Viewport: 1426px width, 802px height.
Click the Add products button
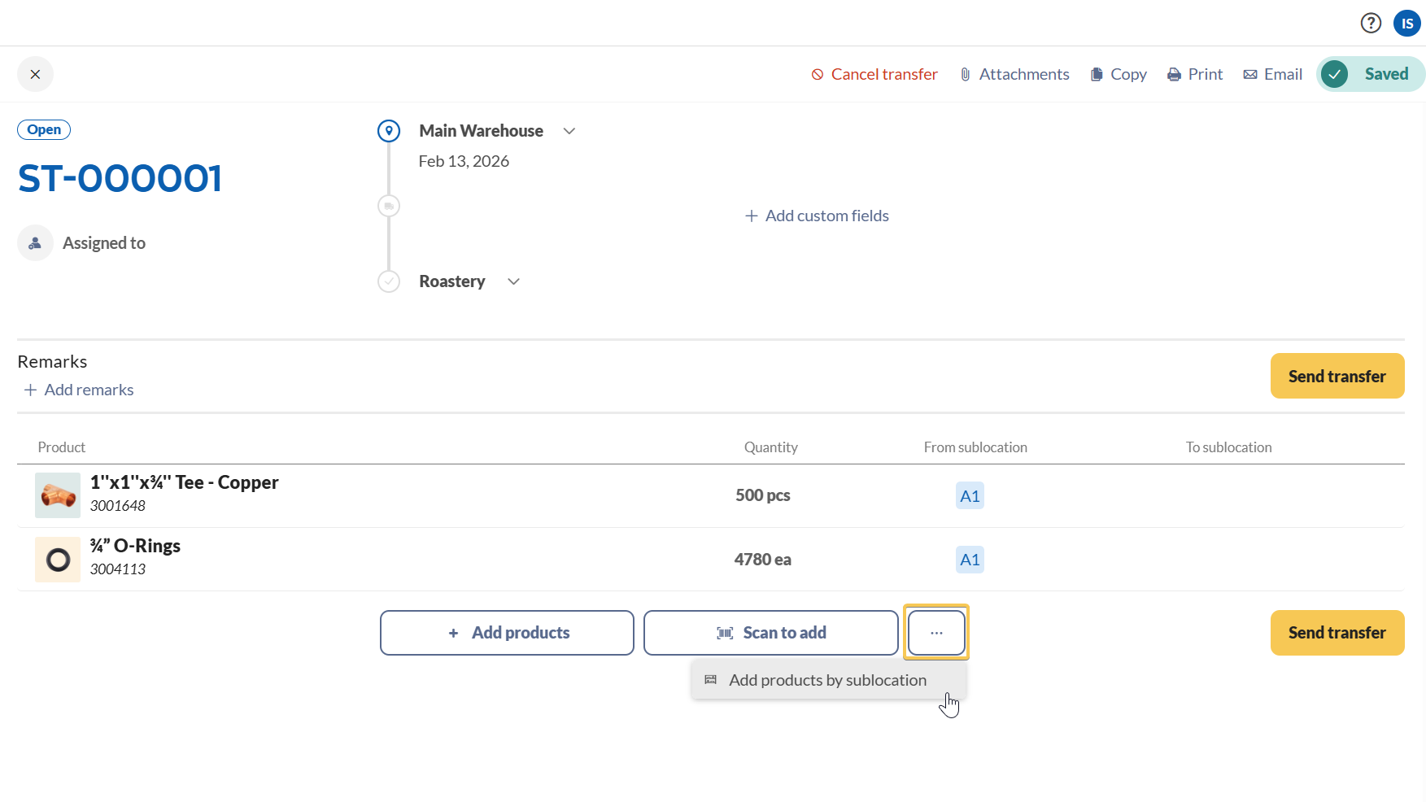click(x=507, y=633)
